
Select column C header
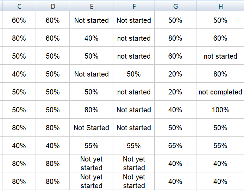click(x=19, y=6)
